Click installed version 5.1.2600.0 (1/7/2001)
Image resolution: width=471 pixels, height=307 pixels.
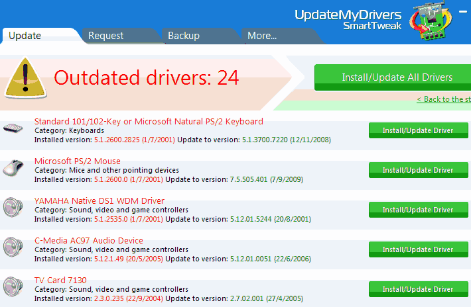[129, 179]
